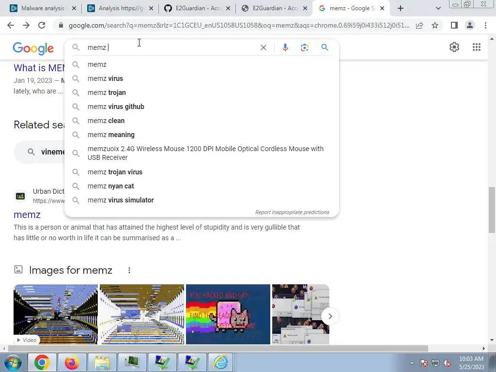This screenshot has width=496, height=372.
Task: Open File Explorer from taskbar
Action: pyautogui.click(x=102, y=362)
